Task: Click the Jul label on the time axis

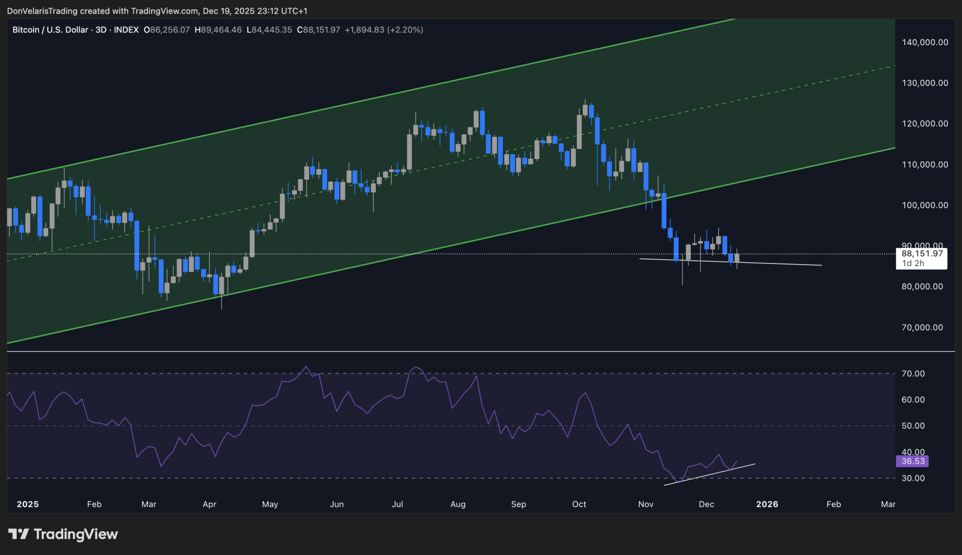Action: click(x=397, y=504)
